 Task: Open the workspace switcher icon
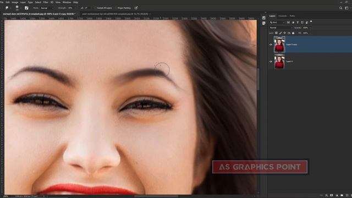pos(346,8)
